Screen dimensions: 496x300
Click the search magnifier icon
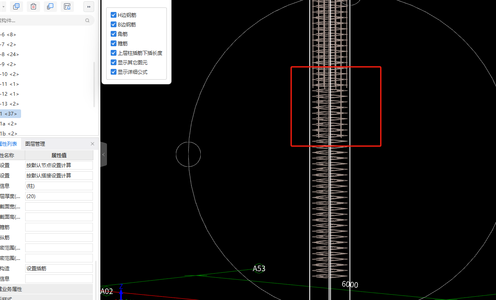click(87, 20)
